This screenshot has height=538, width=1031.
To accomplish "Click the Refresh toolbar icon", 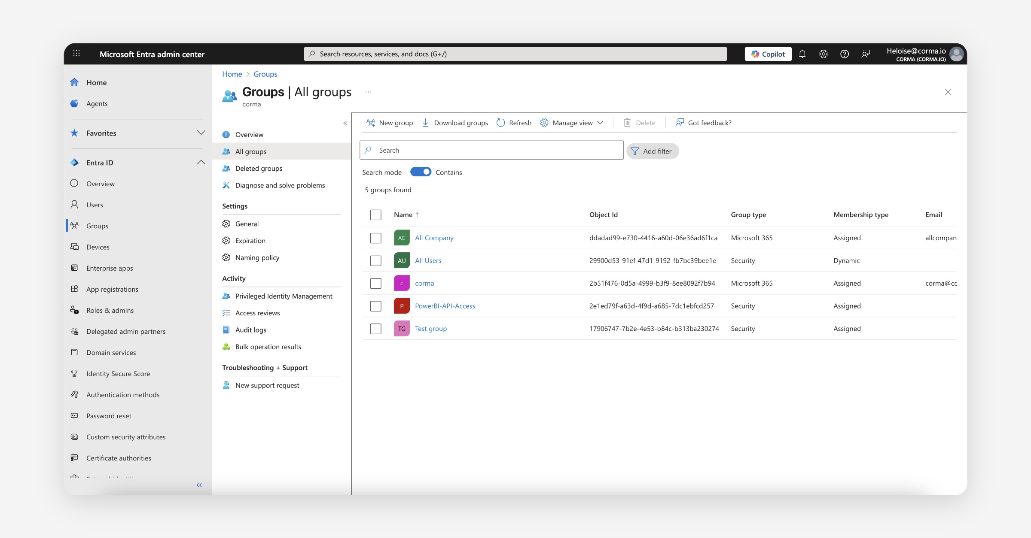I will point(500,123).
